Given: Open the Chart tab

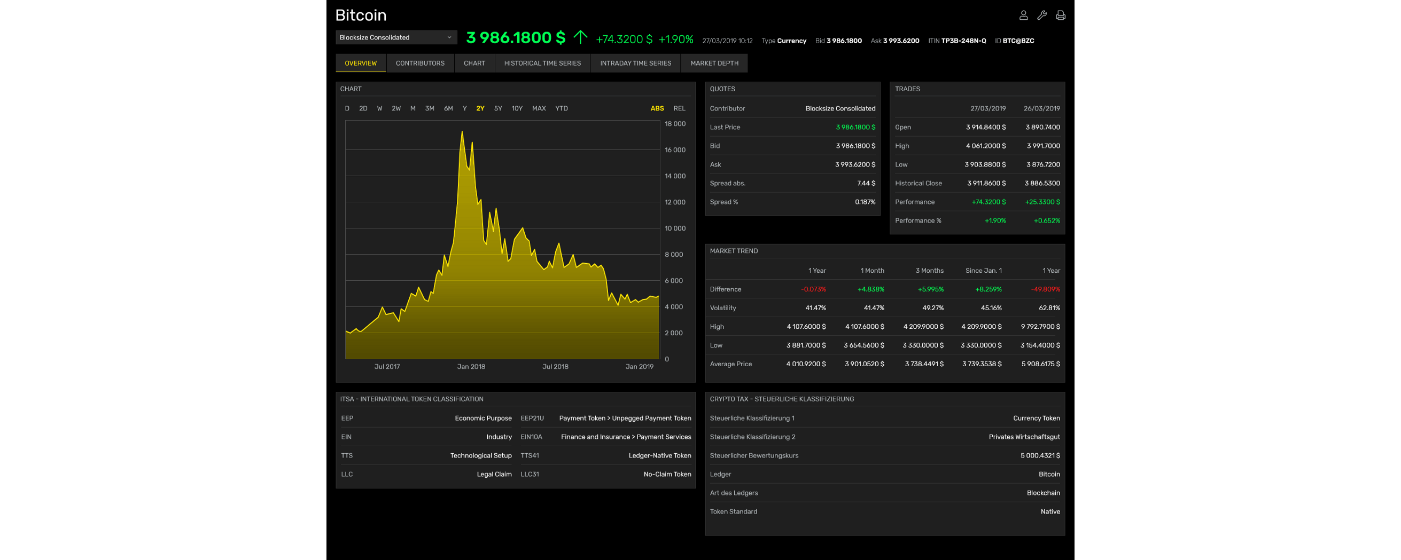Looking at the screenshot, I should pos(474,63).
